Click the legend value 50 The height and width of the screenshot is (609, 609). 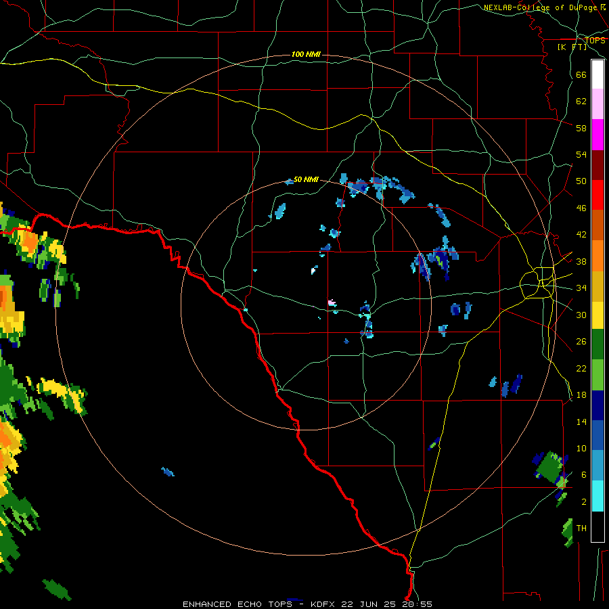[x=581, y=181]
